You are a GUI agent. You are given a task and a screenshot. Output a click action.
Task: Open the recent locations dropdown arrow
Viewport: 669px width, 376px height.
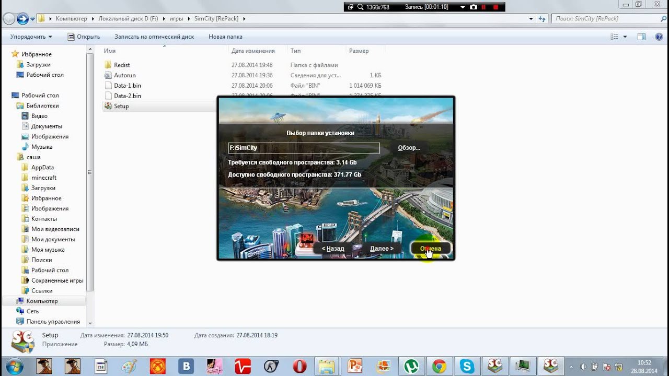(33, 19)
